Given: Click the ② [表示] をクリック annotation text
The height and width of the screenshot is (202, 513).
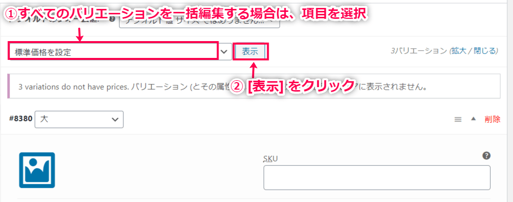Looking at the screenshot, I should pyautogui.click(x=293, y=85).
